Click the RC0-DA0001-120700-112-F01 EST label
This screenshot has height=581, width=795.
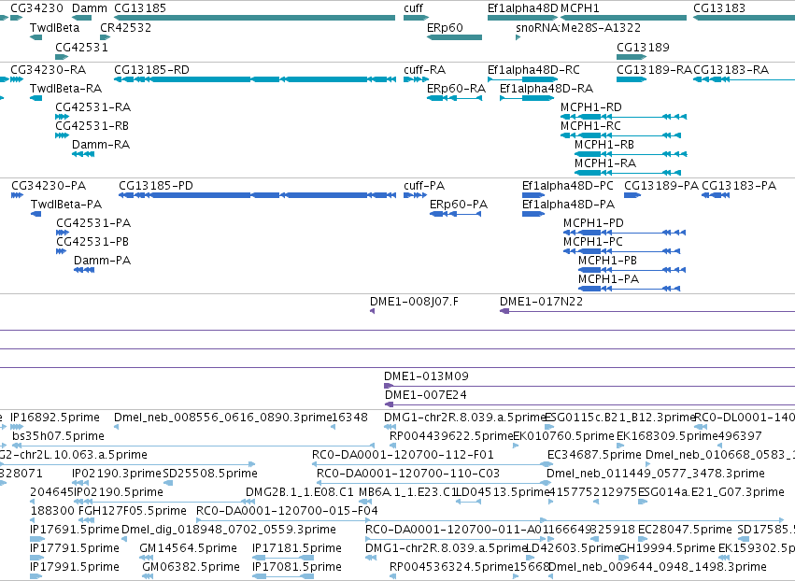(403, 455)
